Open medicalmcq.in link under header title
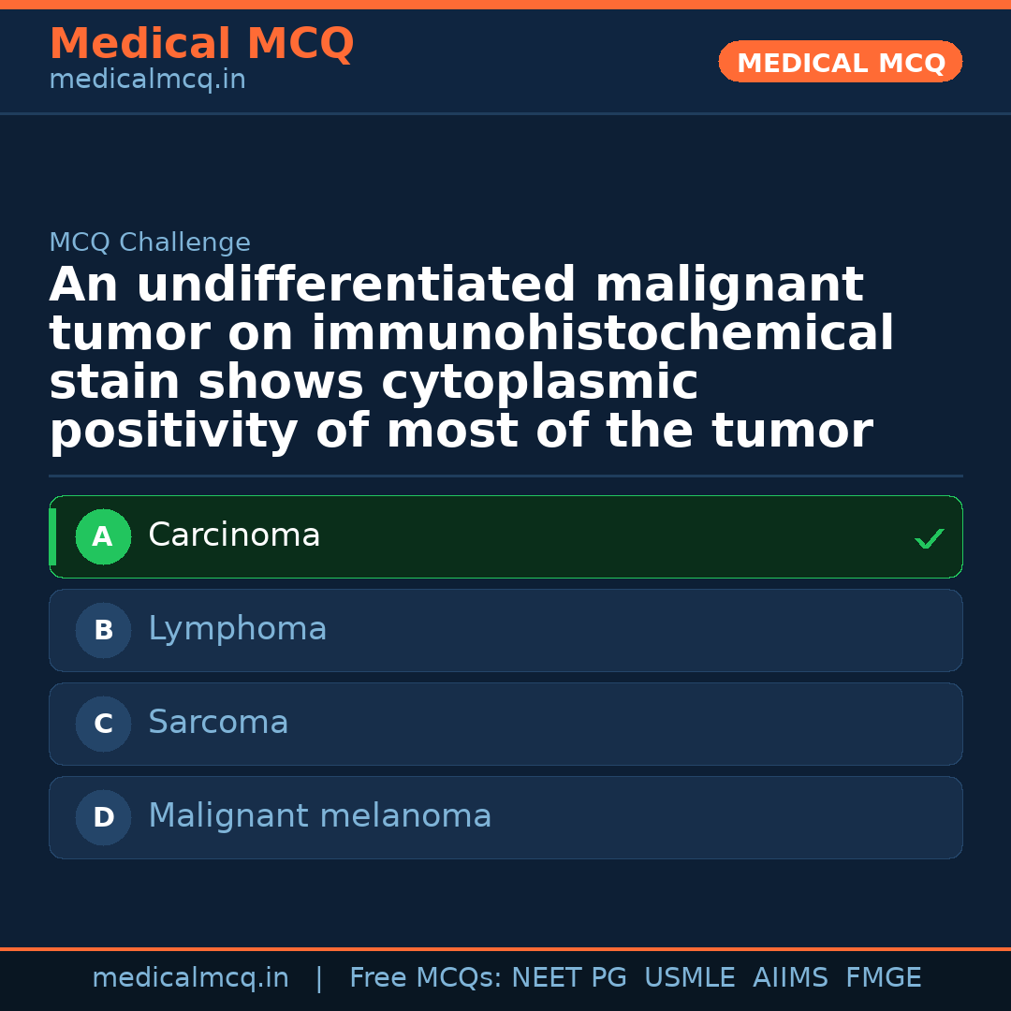Viewport: 1011px width, 1011px height. [147, 80]
